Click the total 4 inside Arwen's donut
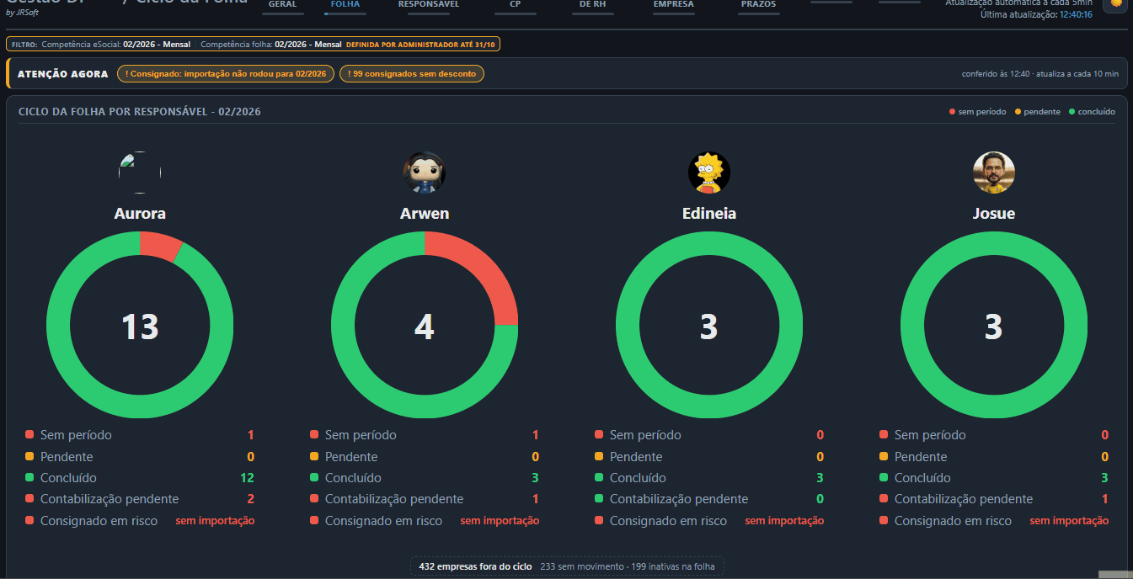 click(425, 327)
